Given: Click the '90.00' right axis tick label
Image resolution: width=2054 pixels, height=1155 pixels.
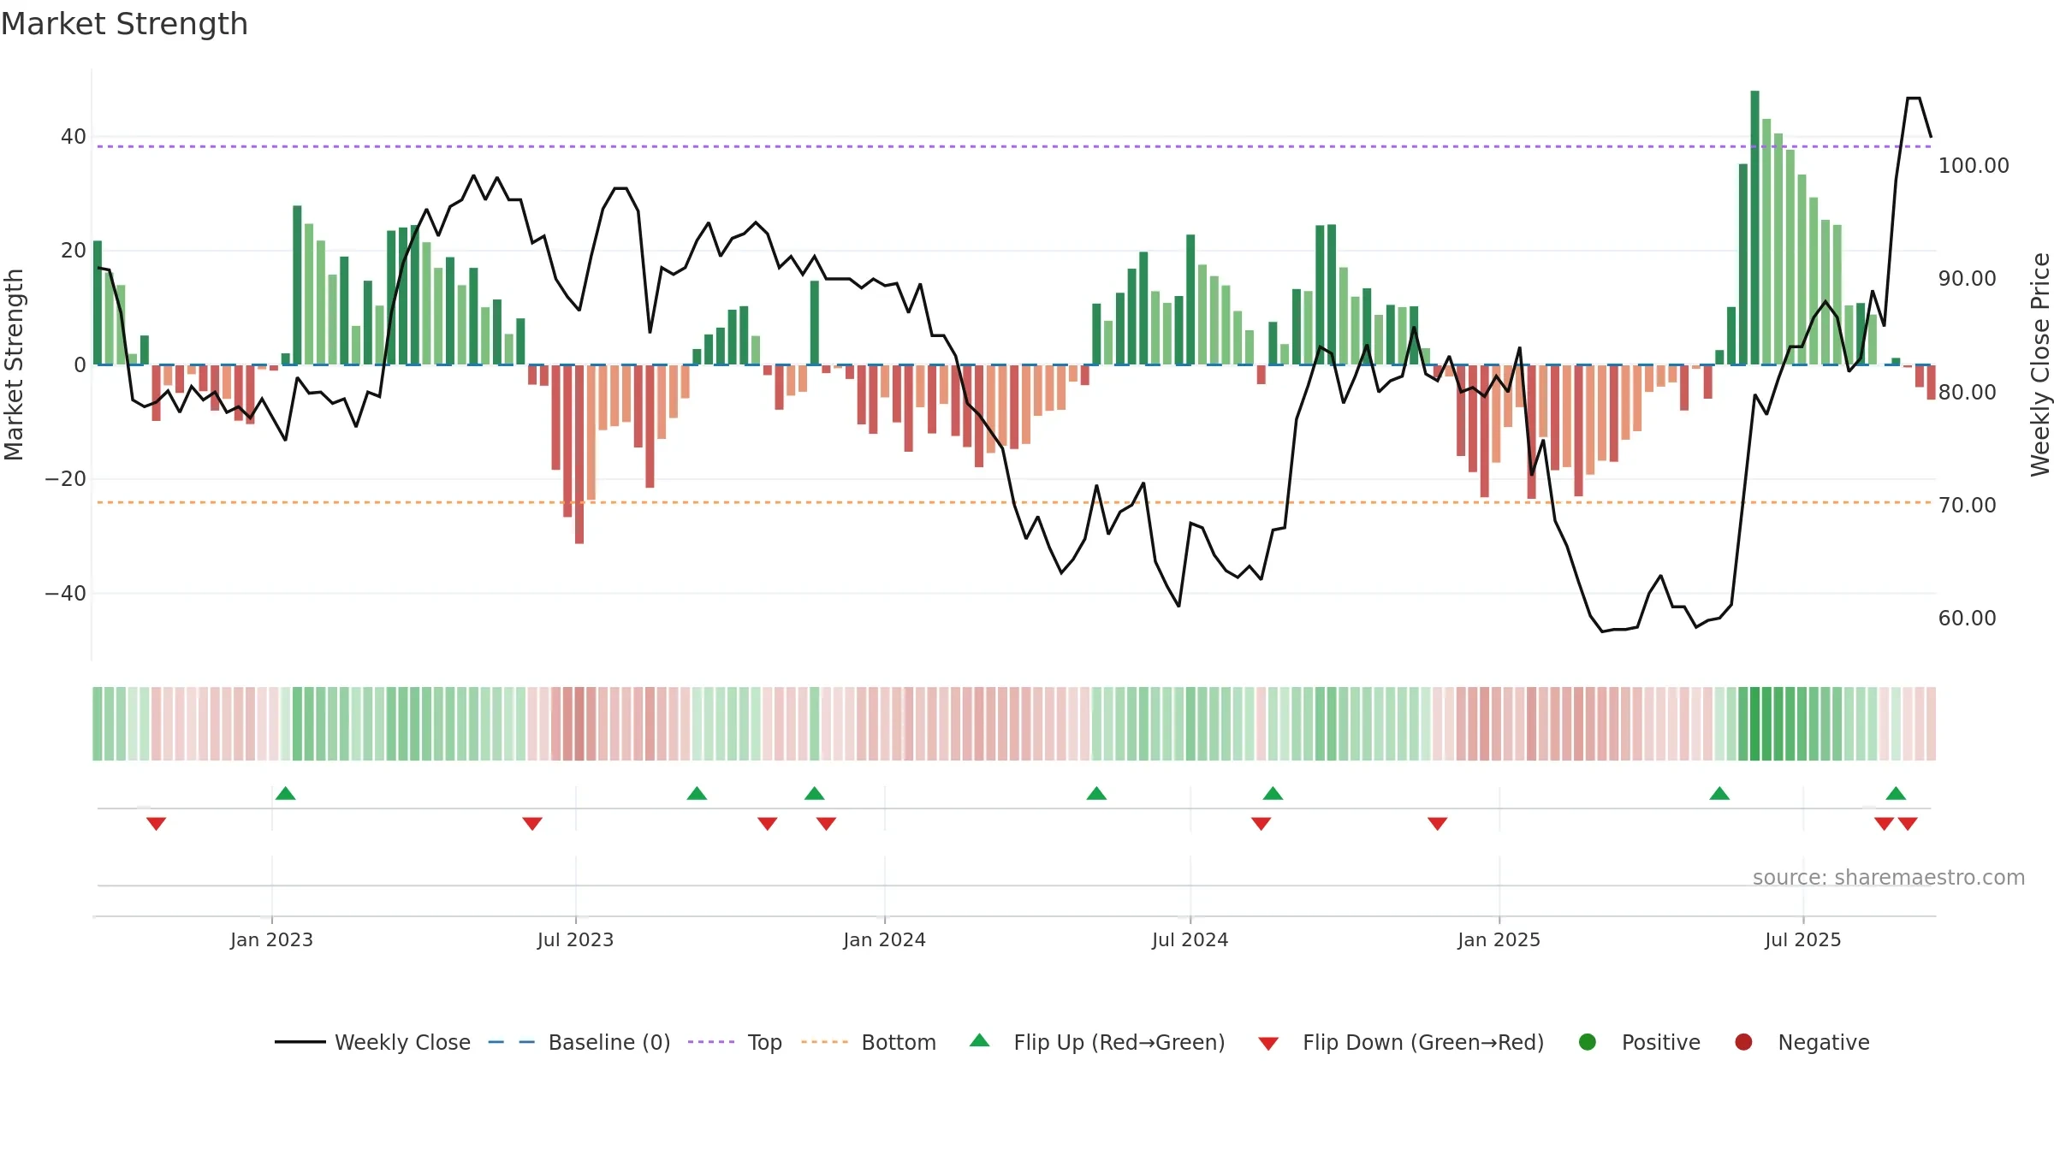Looking at the screenshot, I should pos(1967,279).
